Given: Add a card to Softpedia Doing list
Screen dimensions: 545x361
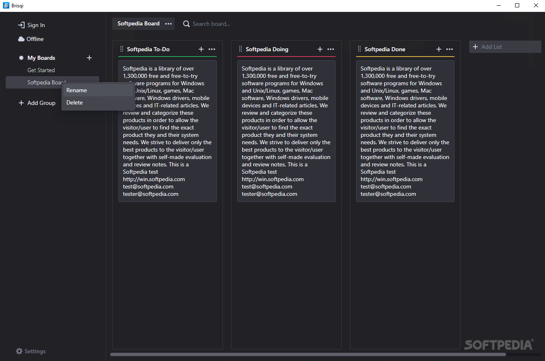Looking at the screenshot, I should [x=320, y=49].
